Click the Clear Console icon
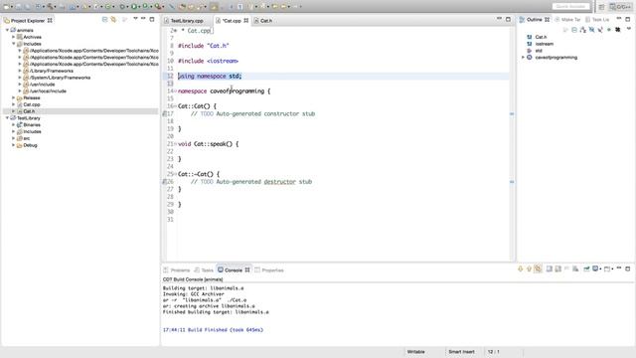The image size is (636, 358). point(575,268)
